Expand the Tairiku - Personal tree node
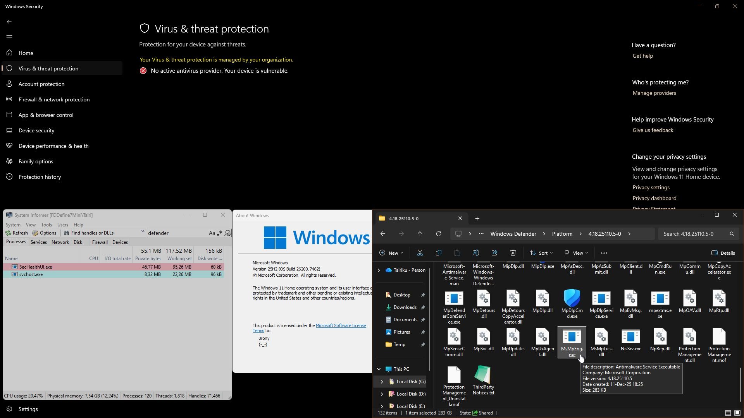 (x=379, y=270)
